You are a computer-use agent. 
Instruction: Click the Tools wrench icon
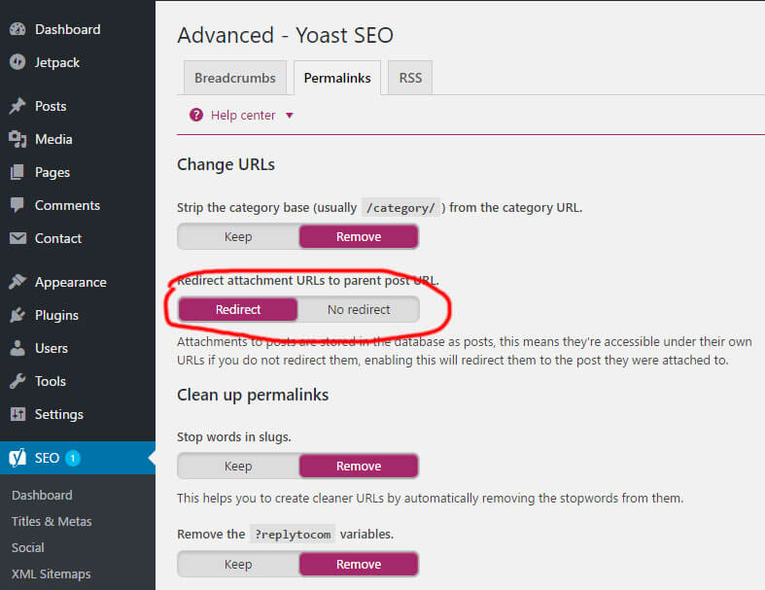point(17,381)
